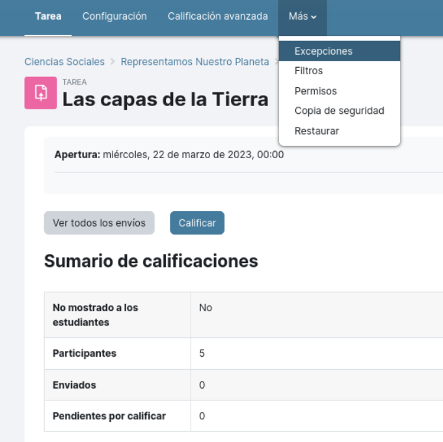
Task: Choose Filtros in the dropdown menu
Action: point(340,71)
